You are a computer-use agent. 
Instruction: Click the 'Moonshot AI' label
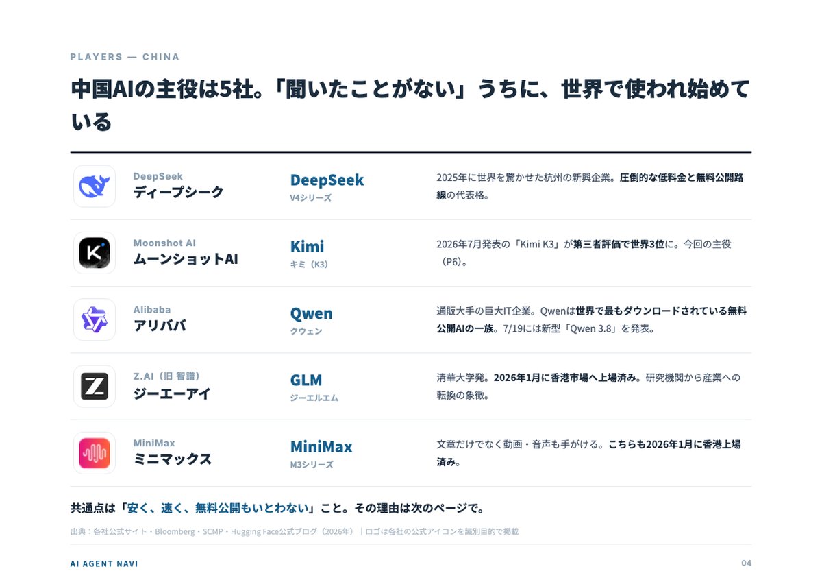[164, 243]
